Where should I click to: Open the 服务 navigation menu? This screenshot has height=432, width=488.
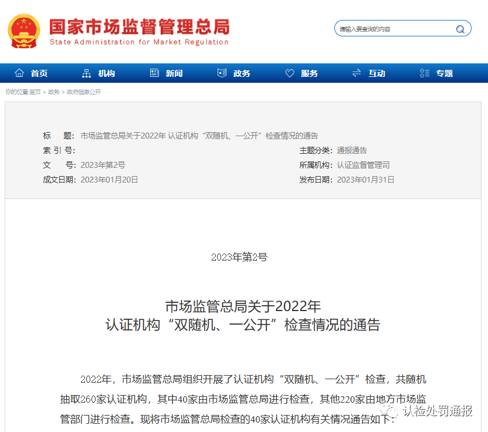pos(309,73)
